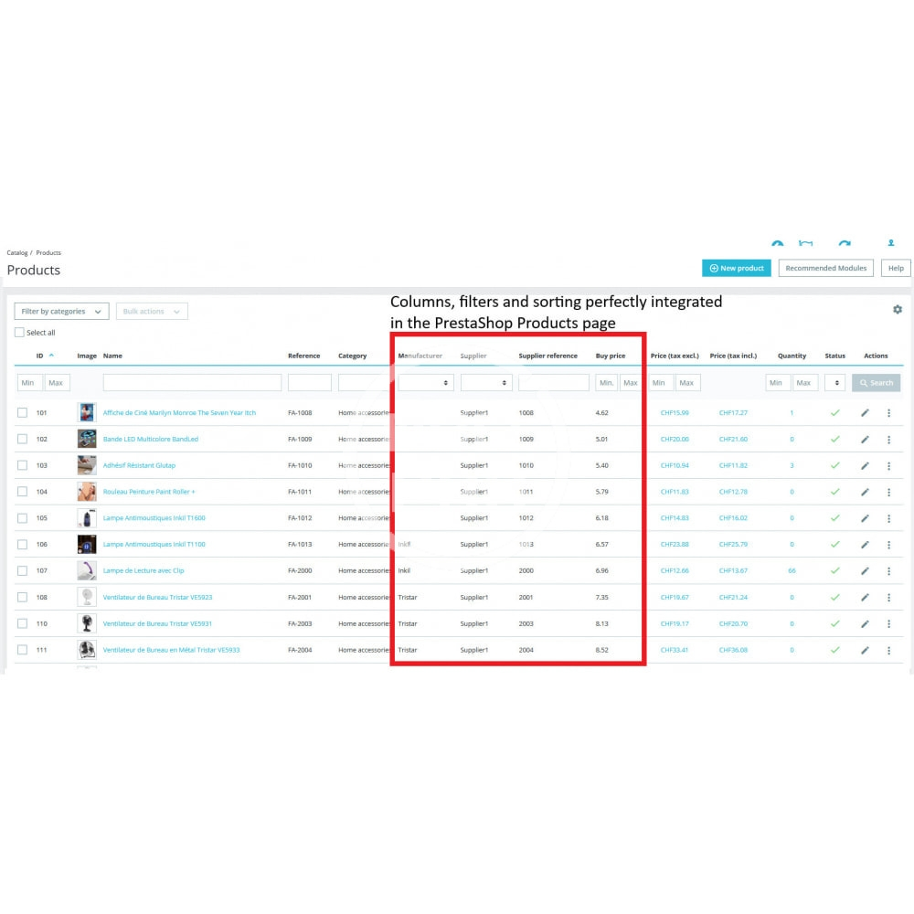Click the New product button
The height and width of the screenshot is (914, 914).
click(x=737, y=268)
